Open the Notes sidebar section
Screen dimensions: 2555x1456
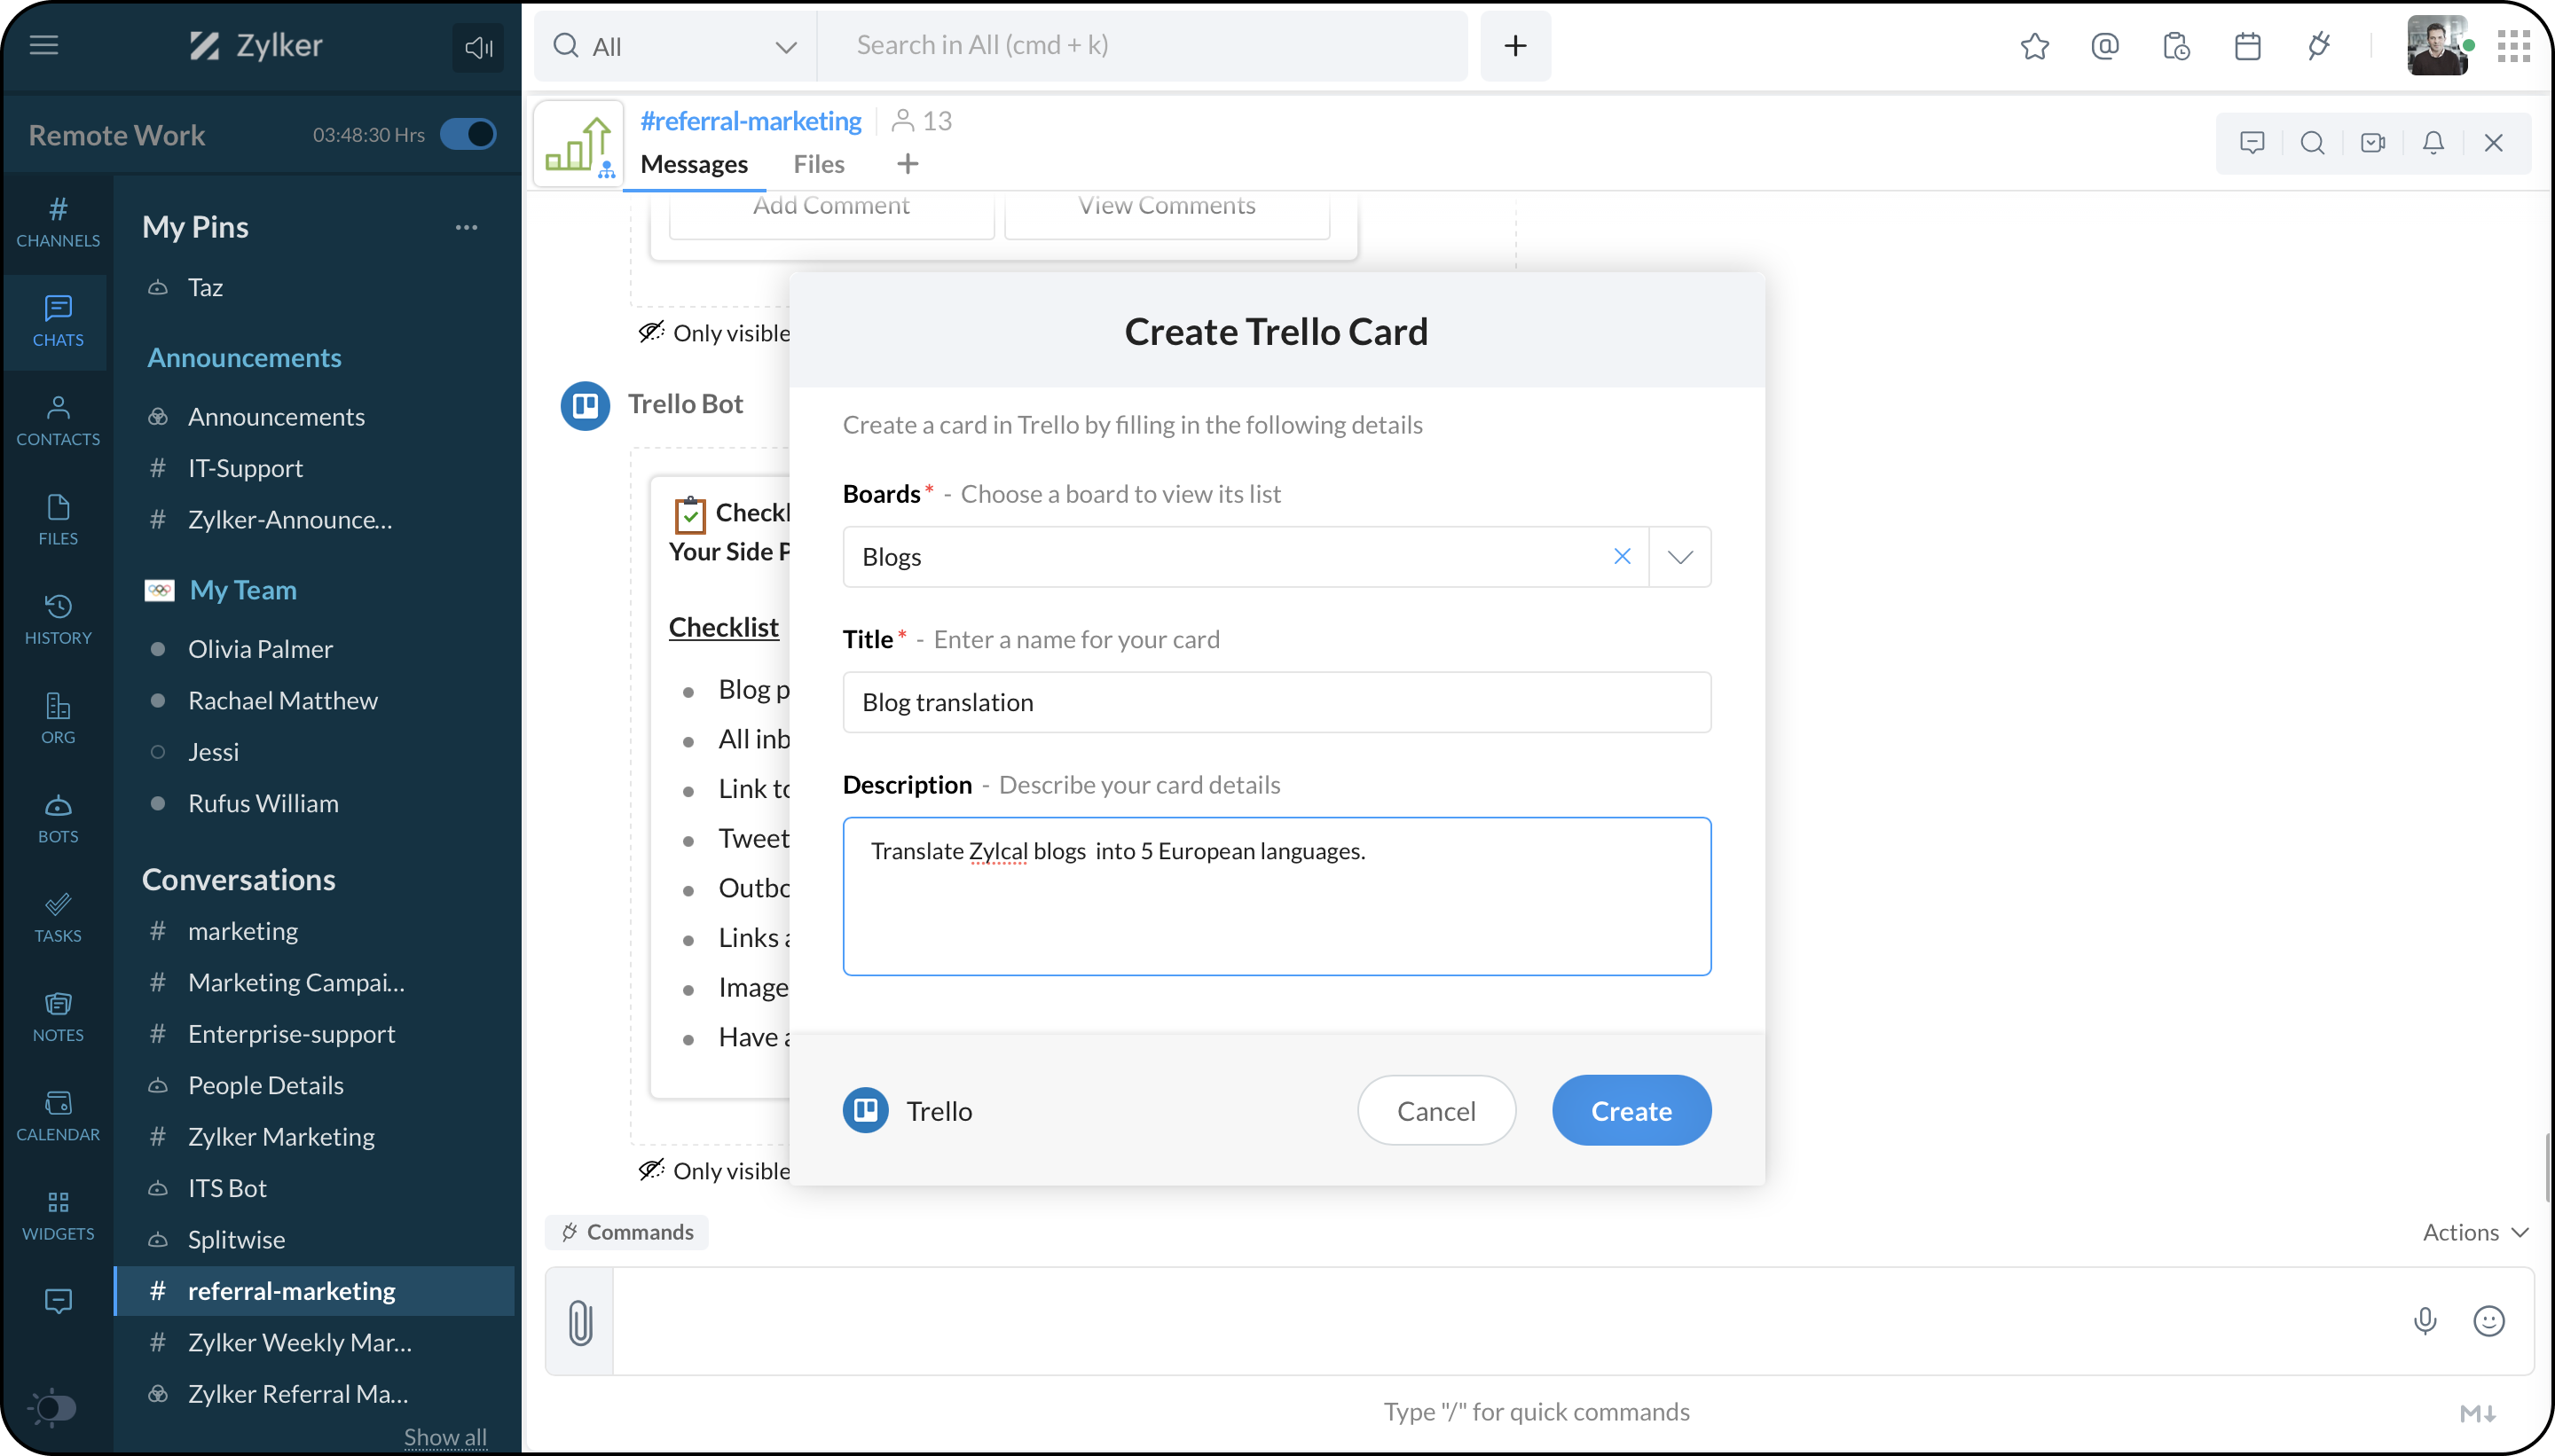tap(58, 1016)
